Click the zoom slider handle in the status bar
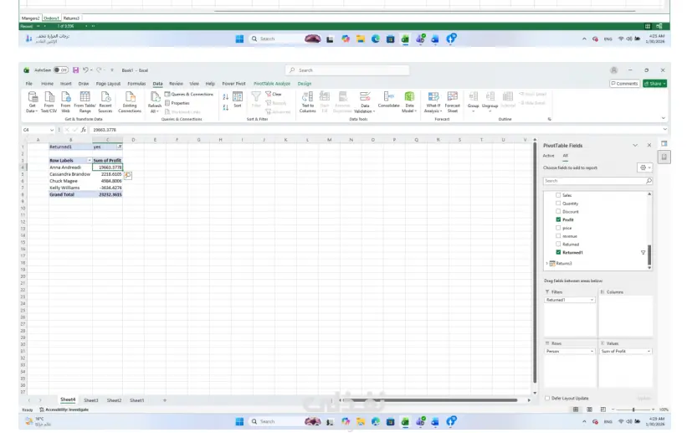The height and width of the screenshot is (433, 687). coord(633,410)
